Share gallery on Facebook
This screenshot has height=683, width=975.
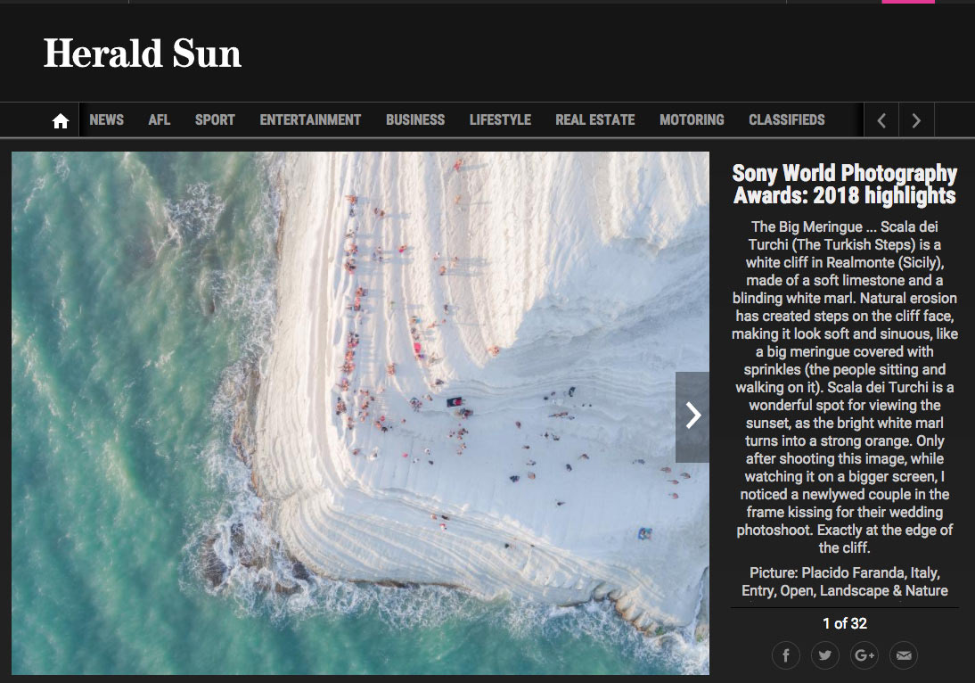click(786, 655)
